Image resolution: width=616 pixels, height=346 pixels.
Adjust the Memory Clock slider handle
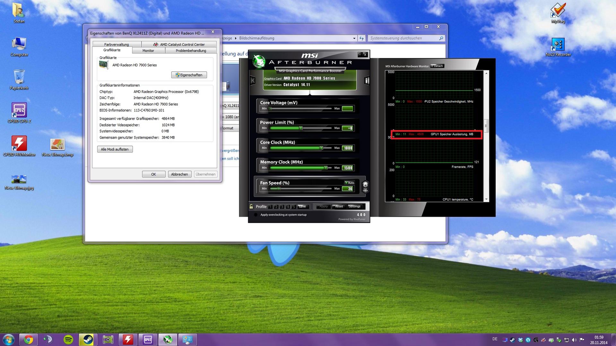[x=326, y=168]
